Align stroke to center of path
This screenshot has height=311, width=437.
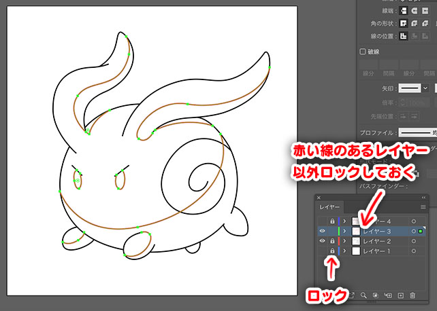pyautogui.click(x=403, y=36)
